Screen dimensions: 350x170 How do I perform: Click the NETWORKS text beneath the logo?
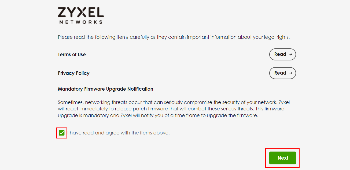coord(81,22)
